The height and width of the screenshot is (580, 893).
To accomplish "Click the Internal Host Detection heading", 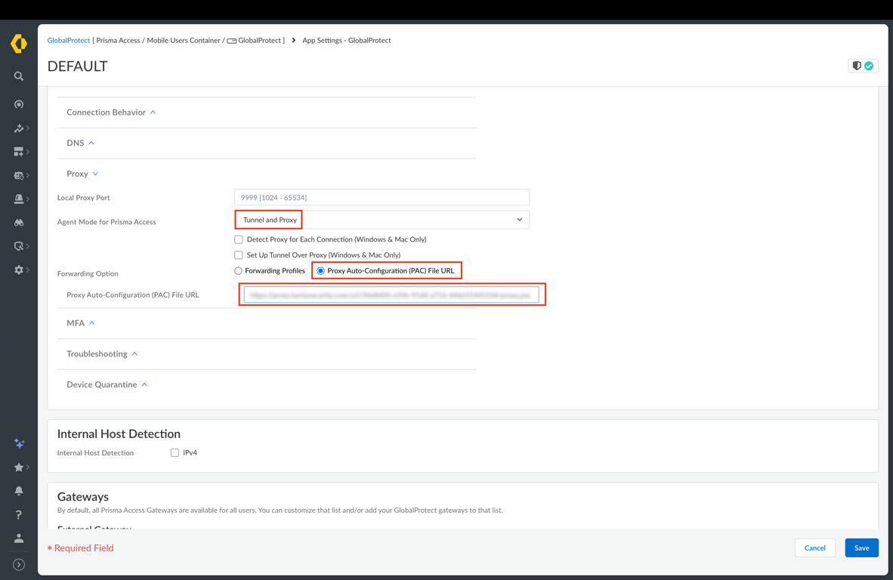I will tap(119, 433).
